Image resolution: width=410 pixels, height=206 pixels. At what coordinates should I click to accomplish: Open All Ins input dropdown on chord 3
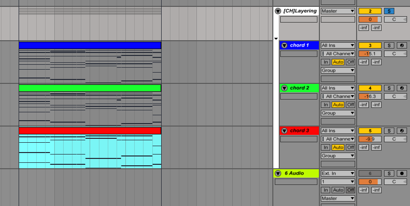pyautogui.click(x=338, y=130)
